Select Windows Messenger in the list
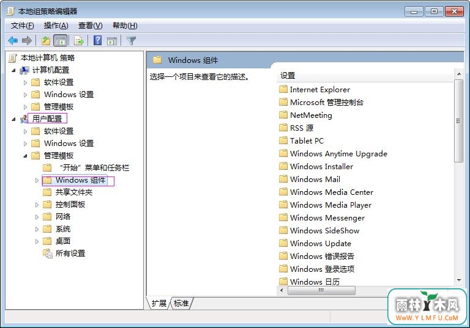The height and width of the screenshot is (328, 470). coord(327,218)
